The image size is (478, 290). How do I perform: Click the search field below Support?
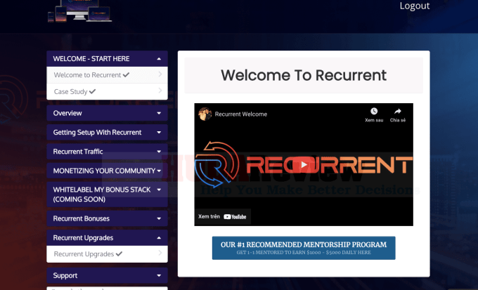[107, 289]
